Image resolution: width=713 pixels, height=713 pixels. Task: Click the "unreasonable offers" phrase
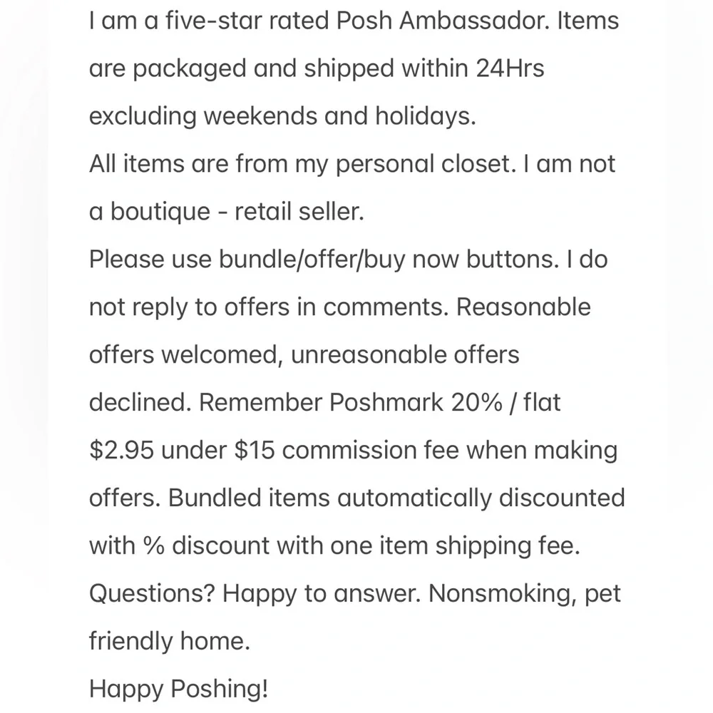405,355
